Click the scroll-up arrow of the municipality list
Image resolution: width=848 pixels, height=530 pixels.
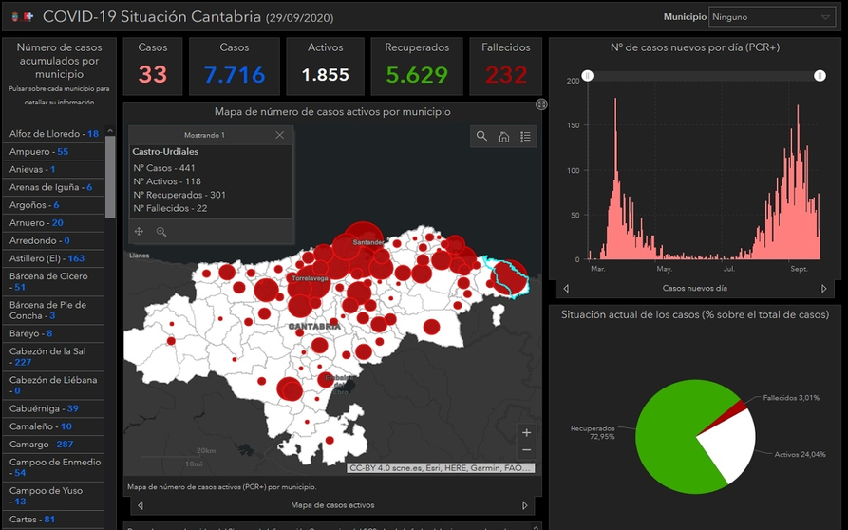[x=110, y=131]
